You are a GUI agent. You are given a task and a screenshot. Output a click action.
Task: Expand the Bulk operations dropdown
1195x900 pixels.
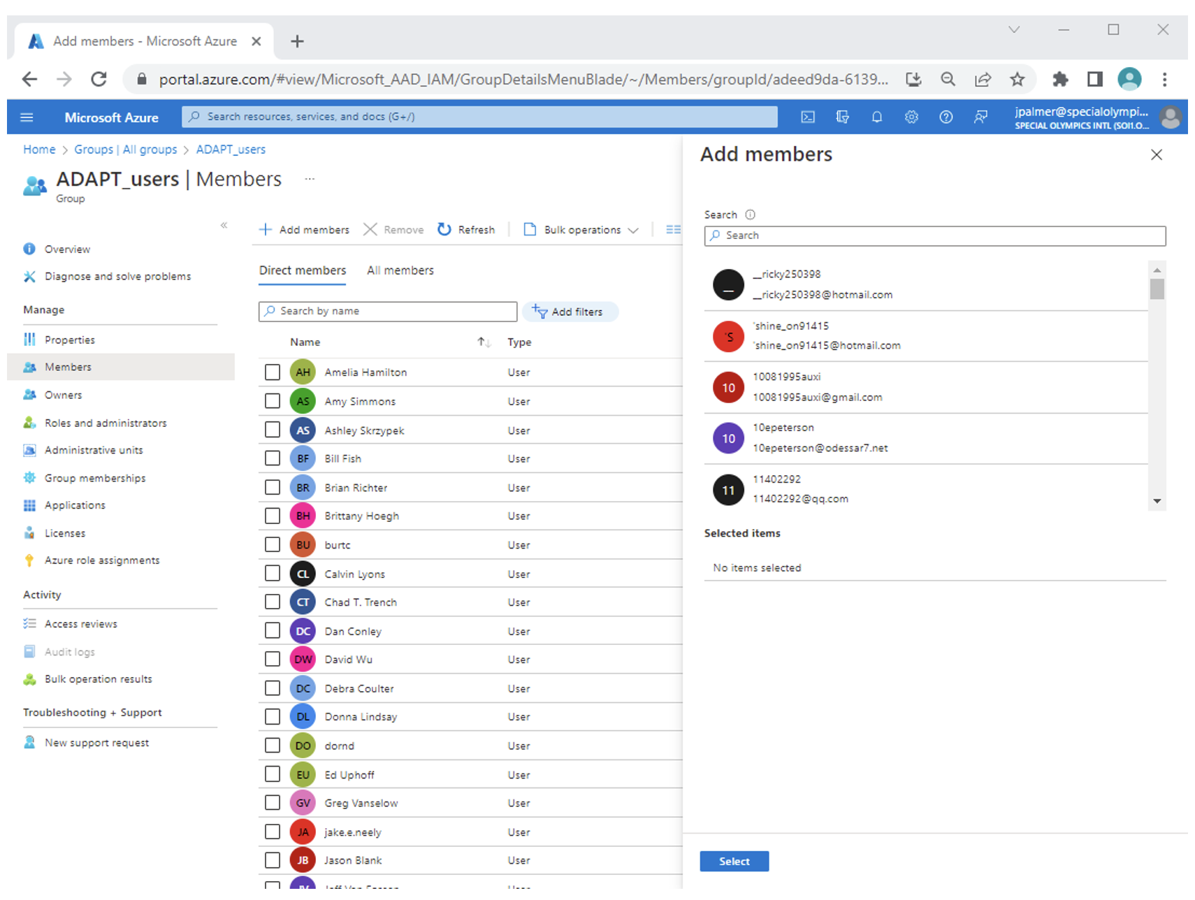(x=581, y=230)
